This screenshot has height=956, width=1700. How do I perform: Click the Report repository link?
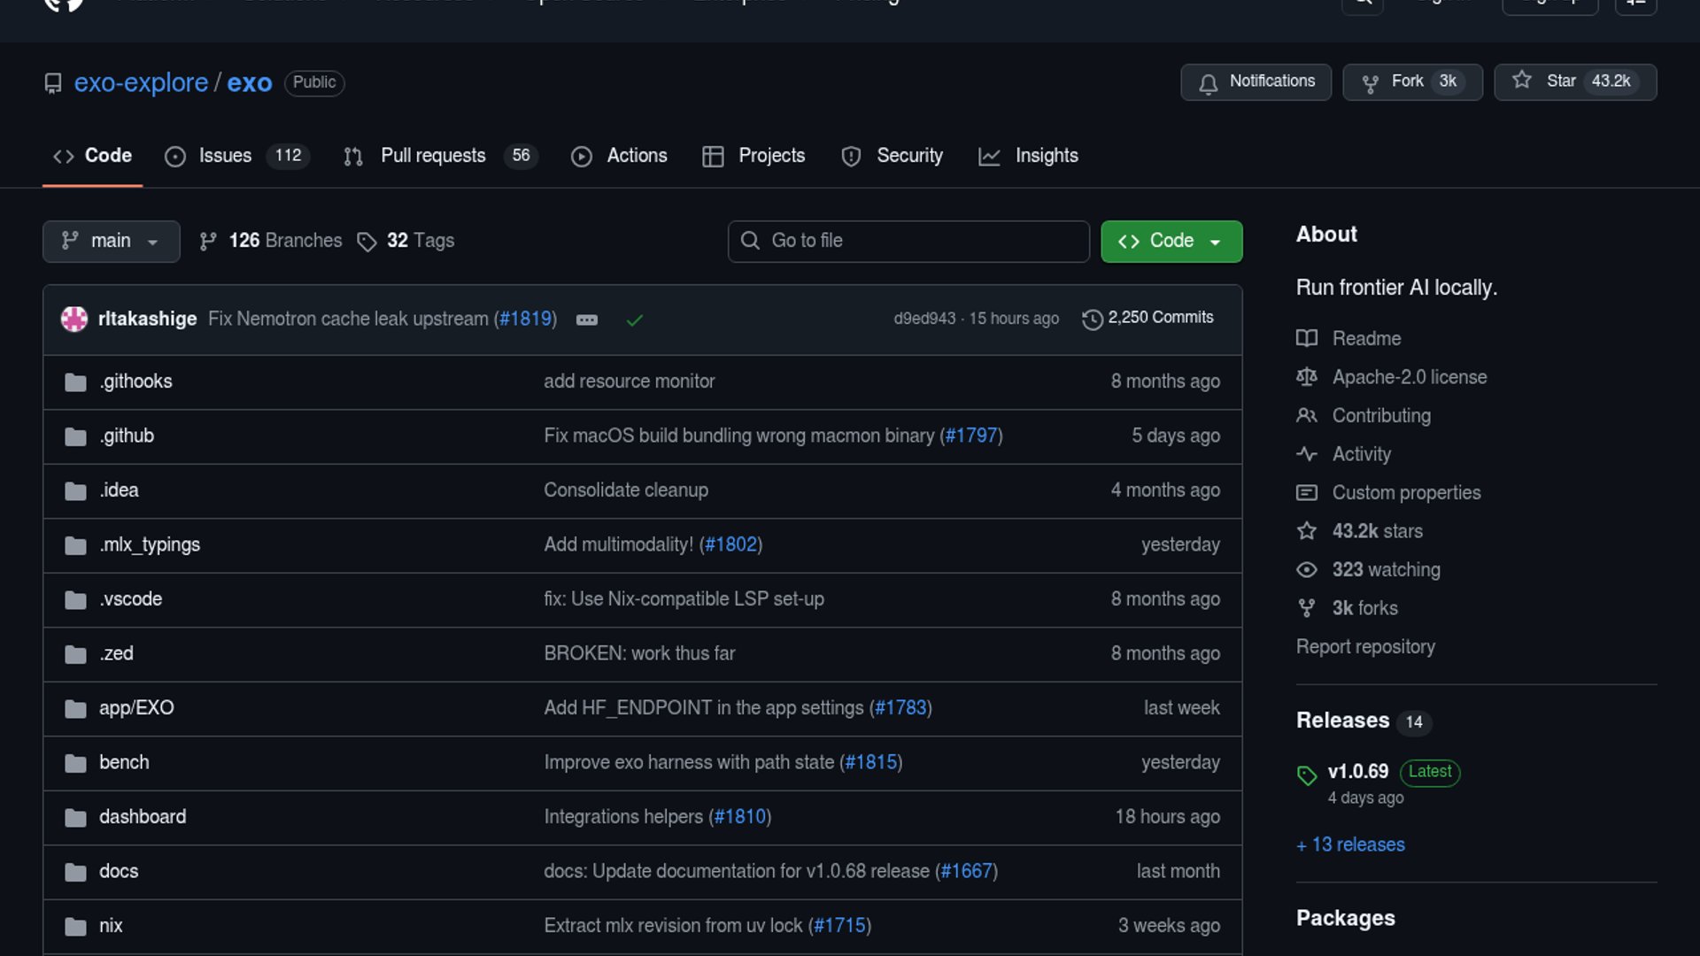(x=1365, y=646)
